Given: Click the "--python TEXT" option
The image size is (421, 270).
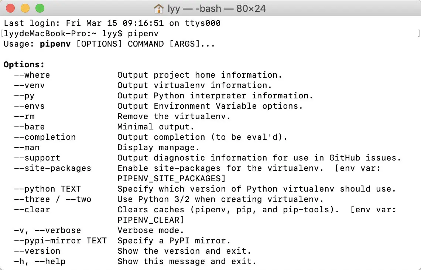Looking at the screenshot, I should point(48,189).
